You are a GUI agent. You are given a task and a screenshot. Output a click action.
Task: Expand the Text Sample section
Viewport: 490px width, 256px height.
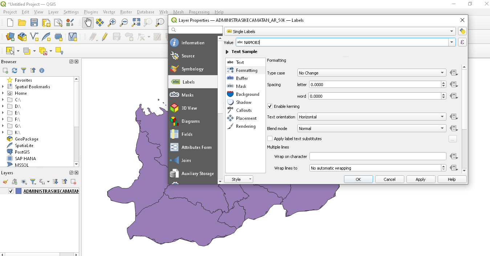227,52
